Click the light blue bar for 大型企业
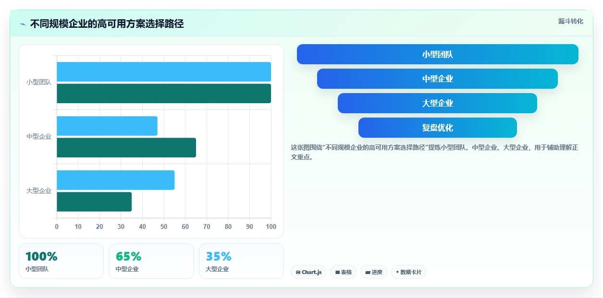The width and height of the screenshot is (603, 298). tap(116, 180)
